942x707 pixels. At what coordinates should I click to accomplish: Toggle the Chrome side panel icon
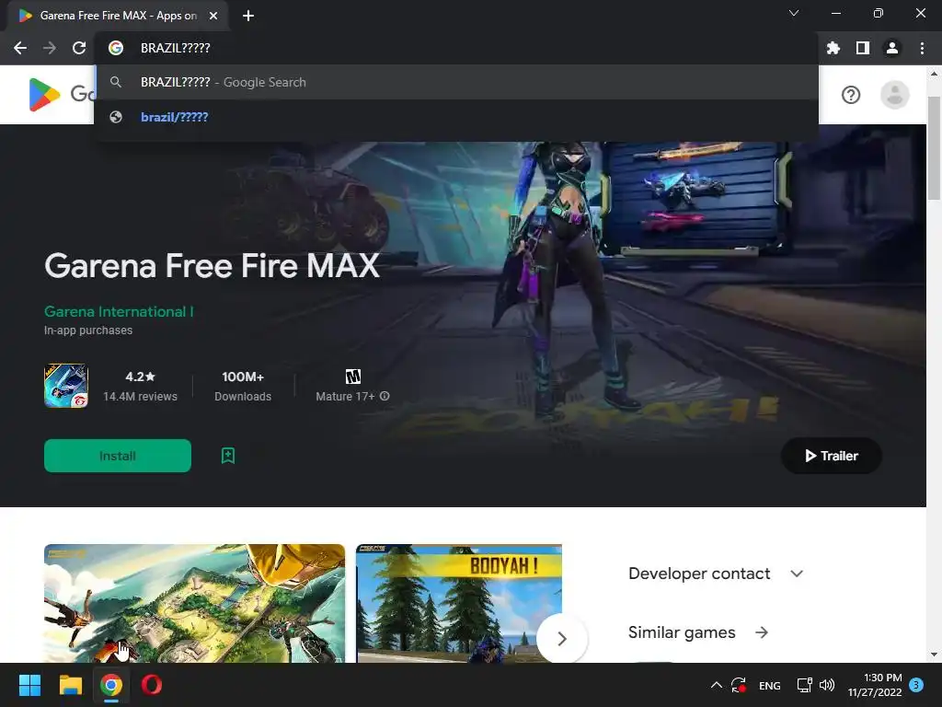[x=863, y=48]
